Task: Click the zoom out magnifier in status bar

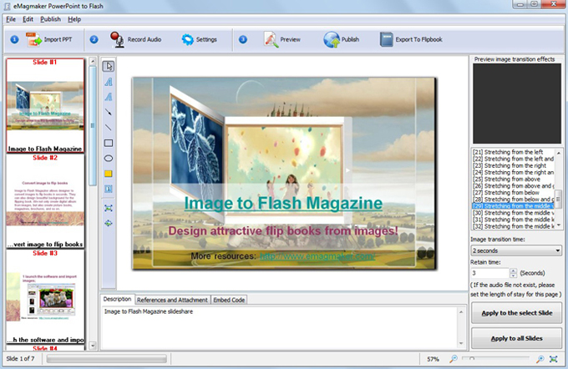Action: (454, 359)
